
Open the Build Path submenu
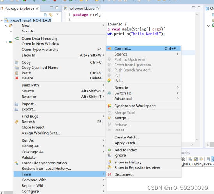click(x=60, y=85)
